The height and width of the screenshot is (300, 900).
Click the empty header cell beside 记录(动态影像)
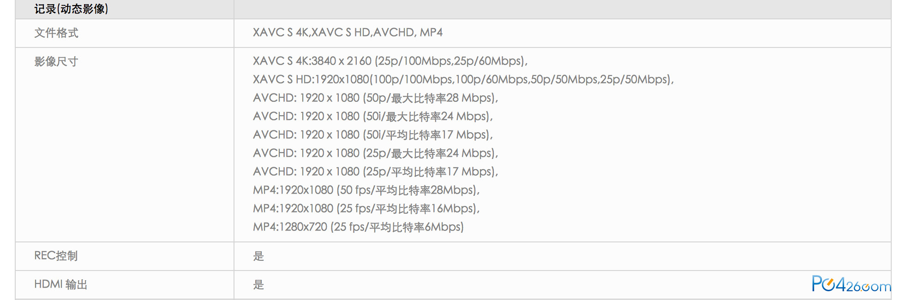pos(562,9)
